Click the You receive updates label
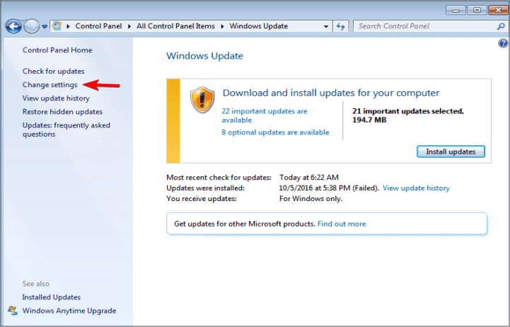The height and width of the screenshot is (327, 510). coord(202,198)
